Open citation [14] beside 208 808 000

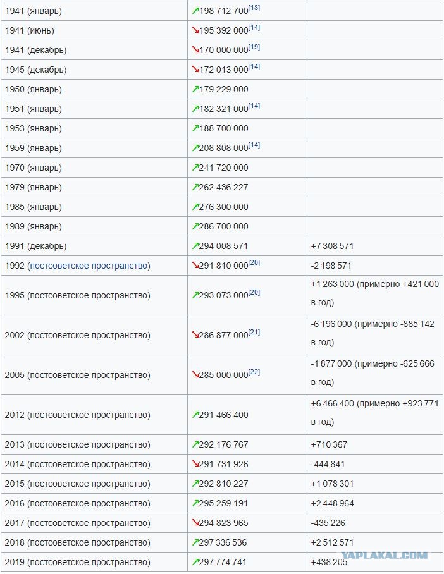[254, 145]
